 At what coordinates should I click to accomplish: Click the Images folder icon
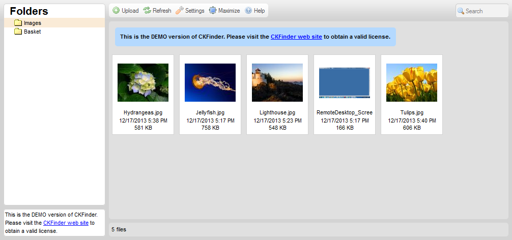(18, 23)
